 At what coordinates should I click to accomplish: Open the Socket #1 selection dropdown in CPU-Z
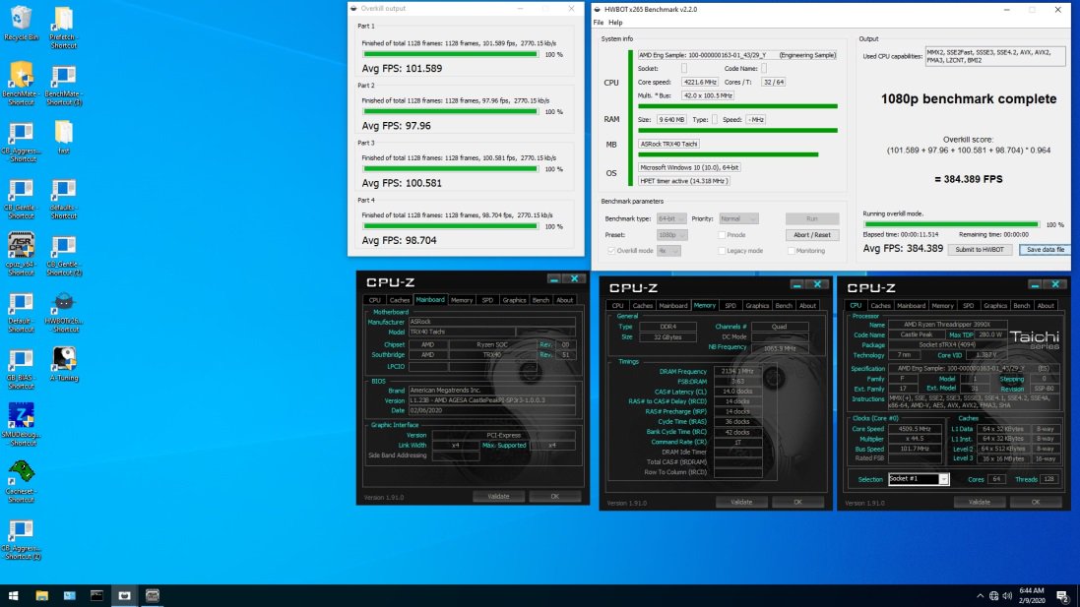pos(919,479)
